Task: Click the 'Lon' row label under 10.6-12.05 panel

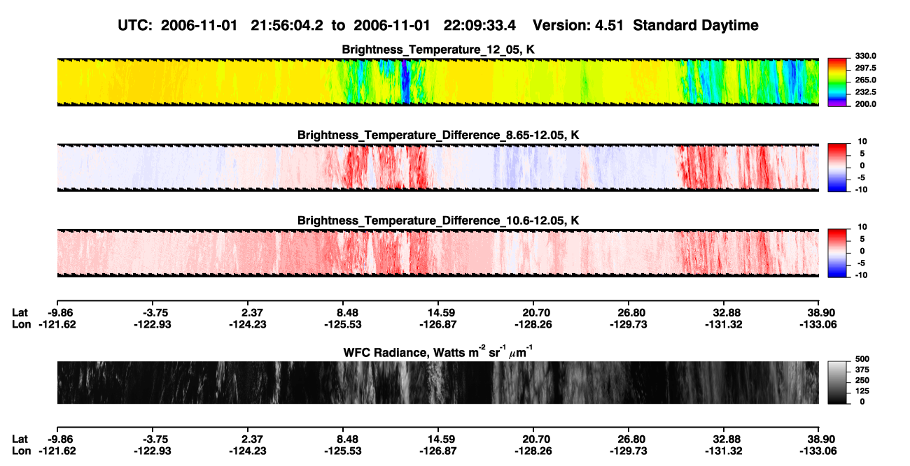Action: 21,324
